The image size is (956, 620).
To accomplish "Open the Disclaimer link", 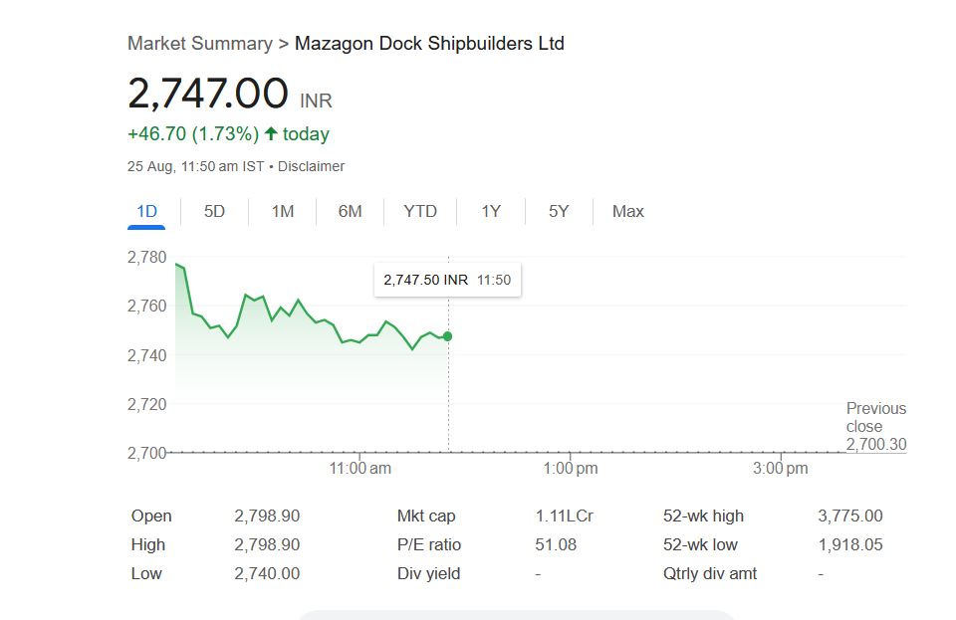I will click(311, 166).
